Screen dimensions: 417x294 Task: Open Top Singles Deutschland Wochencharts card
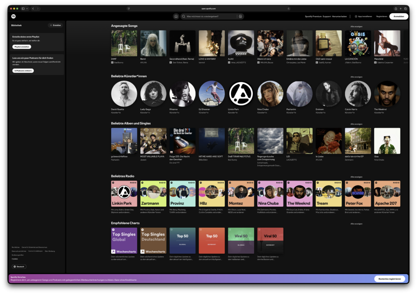click(154, 241)
